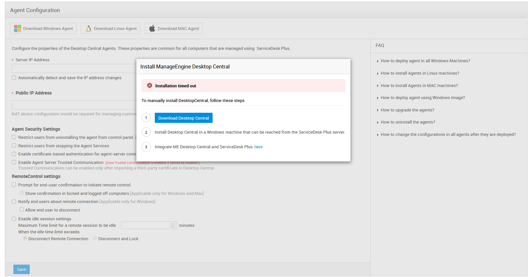Expand FAQ on deploying agent in Windows
Viewport: 529px width, 277px height.
coord(425,61)
